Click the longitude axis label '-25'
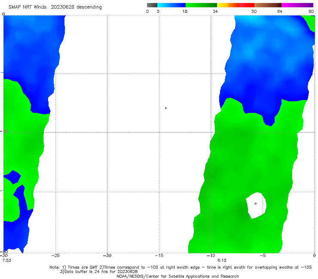Viewport: 318px width, 279px height. point(55,255)
